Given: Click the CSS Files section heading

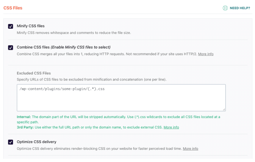Looking at the screenshot, I should [13, 8].
